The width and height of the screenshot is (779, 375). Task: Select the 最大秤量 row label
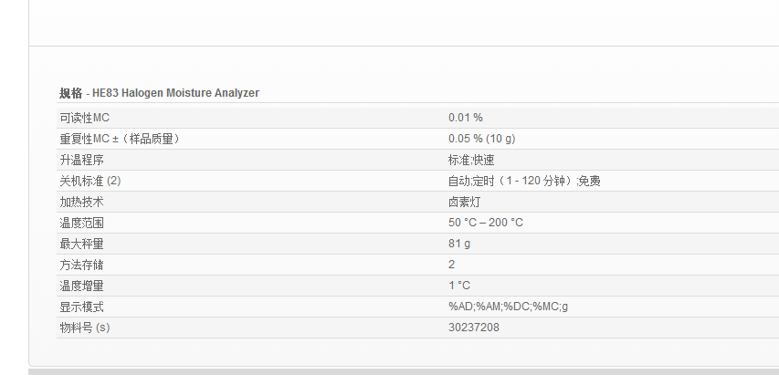(x=81, y=244)
